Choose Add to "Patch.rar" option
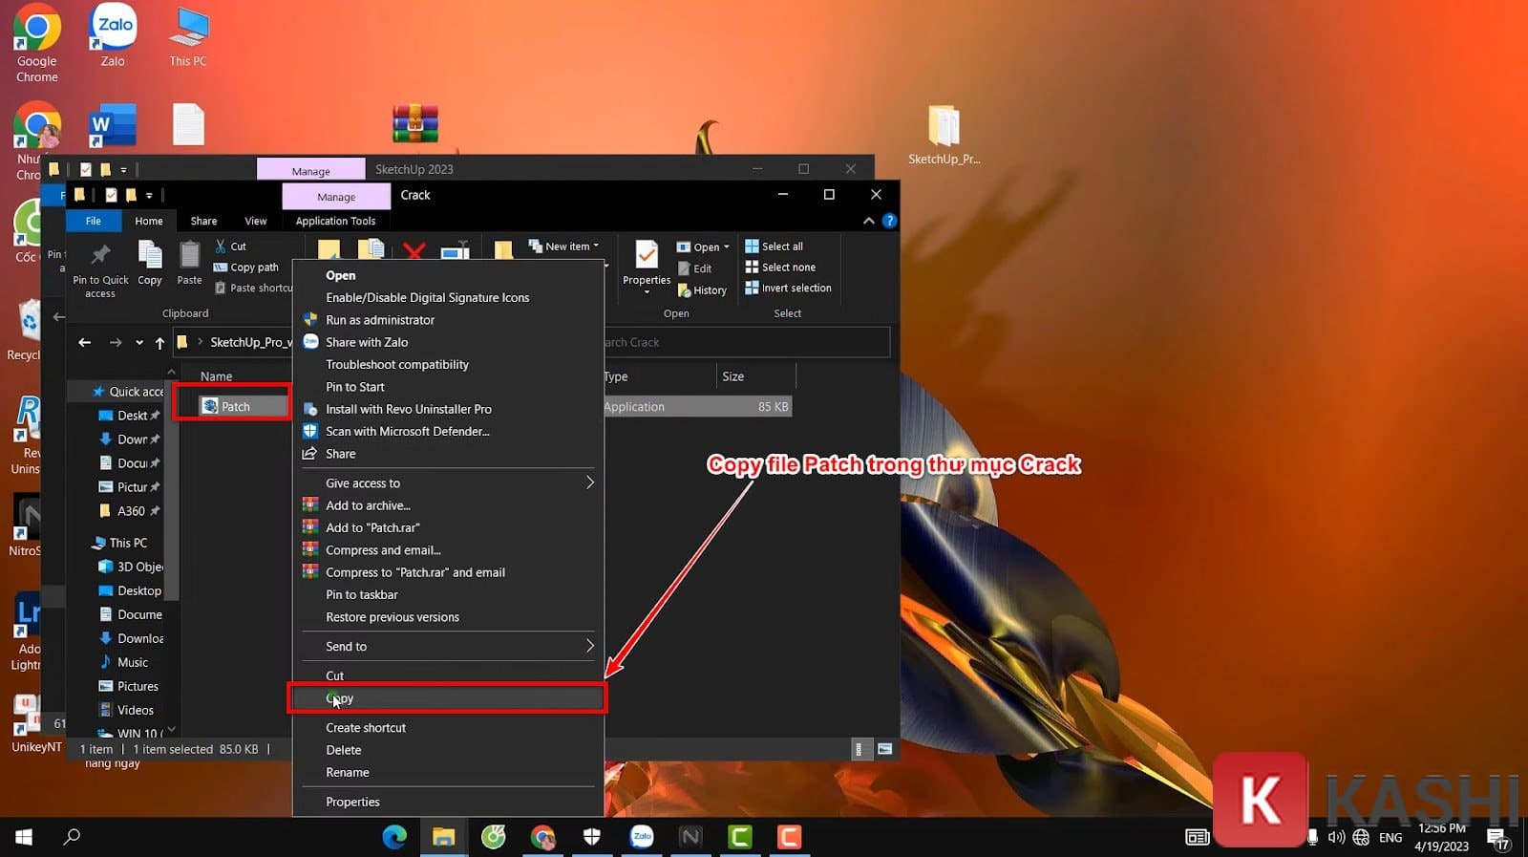 point(447,527)
